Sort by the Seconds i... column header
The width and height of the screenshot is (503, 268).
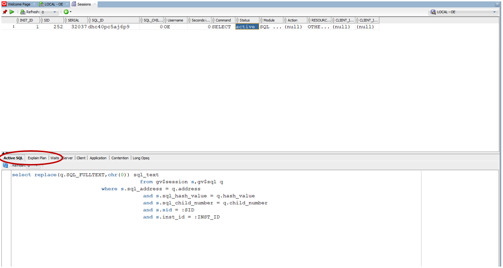(199, 20)
